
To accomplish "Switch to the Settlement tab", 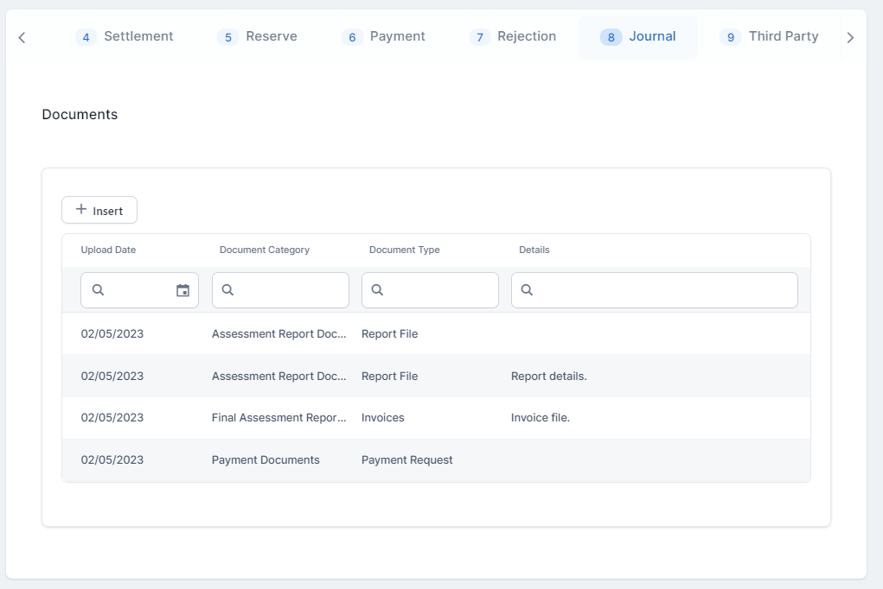I will 125,37.
